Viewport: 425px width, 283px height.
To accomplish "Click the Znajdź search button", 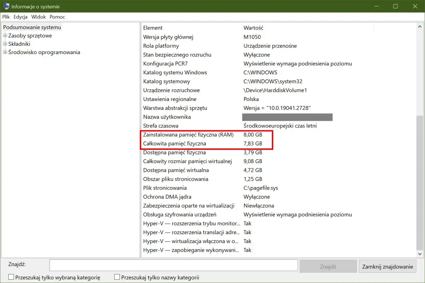I will [x=328, y=266].
